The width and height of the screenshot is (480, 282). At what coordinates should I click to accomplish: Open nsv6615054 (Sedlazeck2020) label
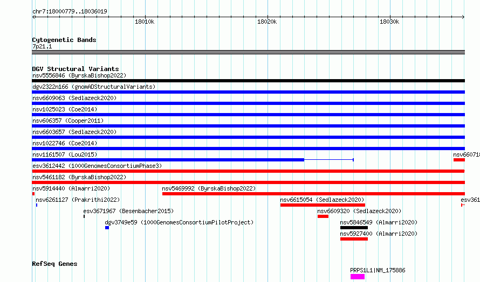(x=322, y=200)
